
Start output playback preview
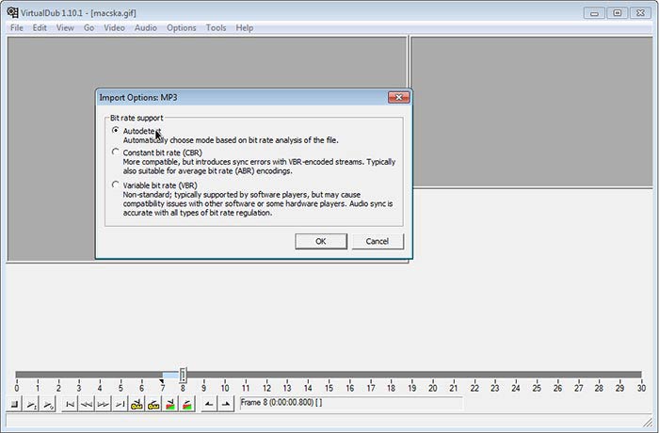coord(47,404)
